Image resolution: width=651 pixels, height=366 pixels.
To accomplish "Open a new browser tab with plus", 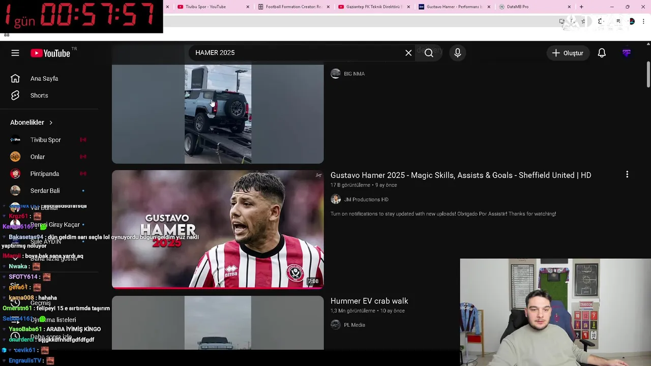I will [x=581, y=7].
